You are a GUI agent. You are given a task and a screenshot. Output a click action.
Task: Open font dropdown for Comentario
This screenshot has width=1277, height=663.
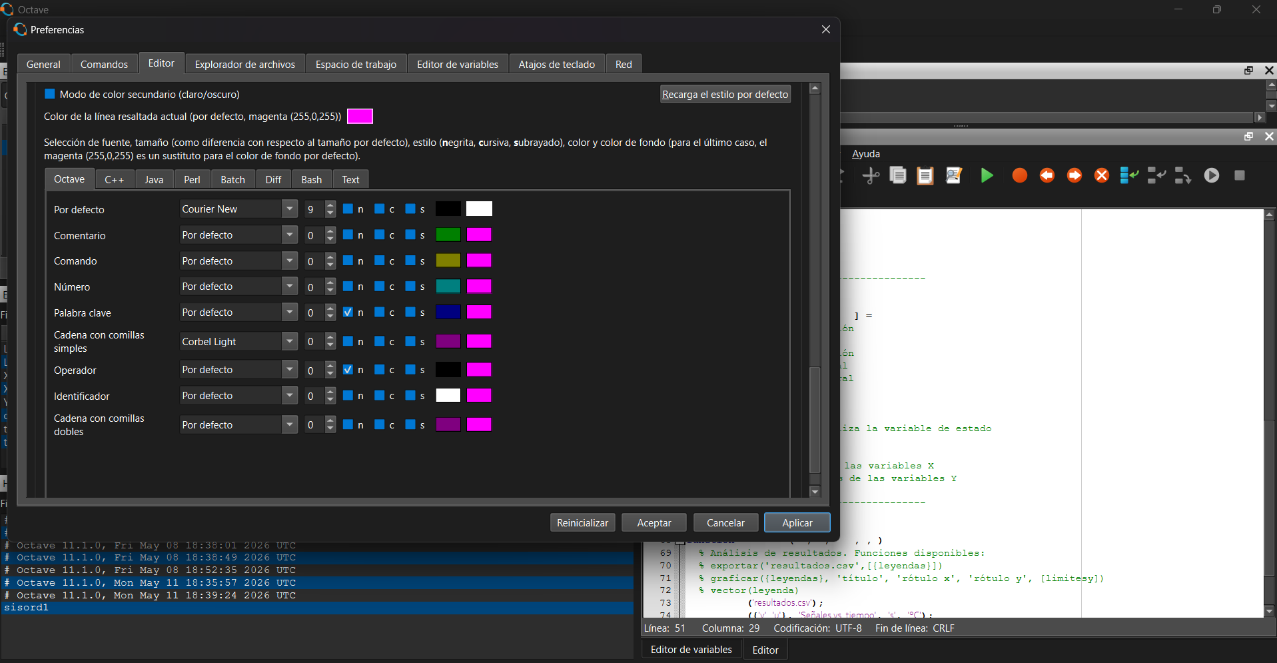(238, 235)
